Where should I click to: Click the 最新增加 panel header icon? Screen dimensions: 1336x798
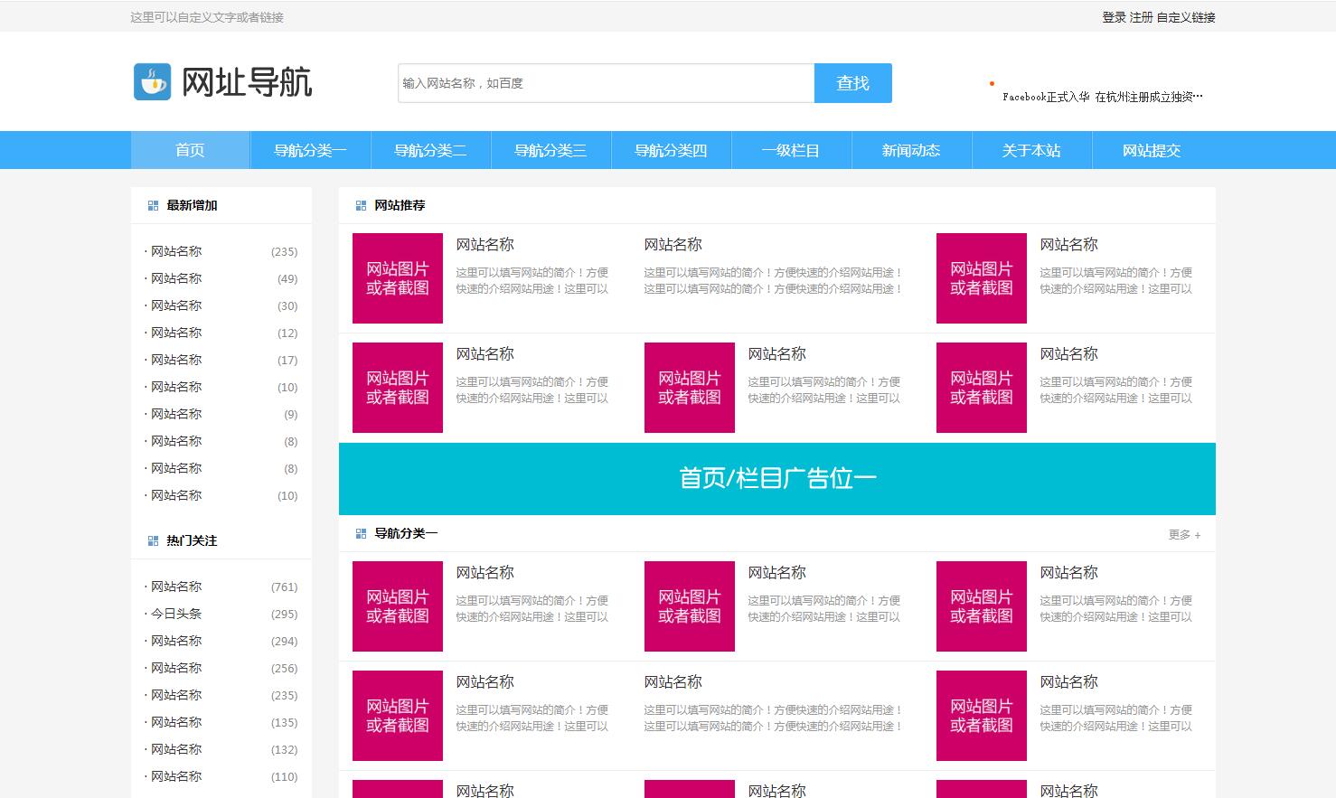152,205
